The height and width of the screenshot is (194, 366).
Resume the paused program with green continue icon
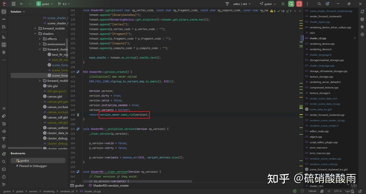click(x=291, y=4)
